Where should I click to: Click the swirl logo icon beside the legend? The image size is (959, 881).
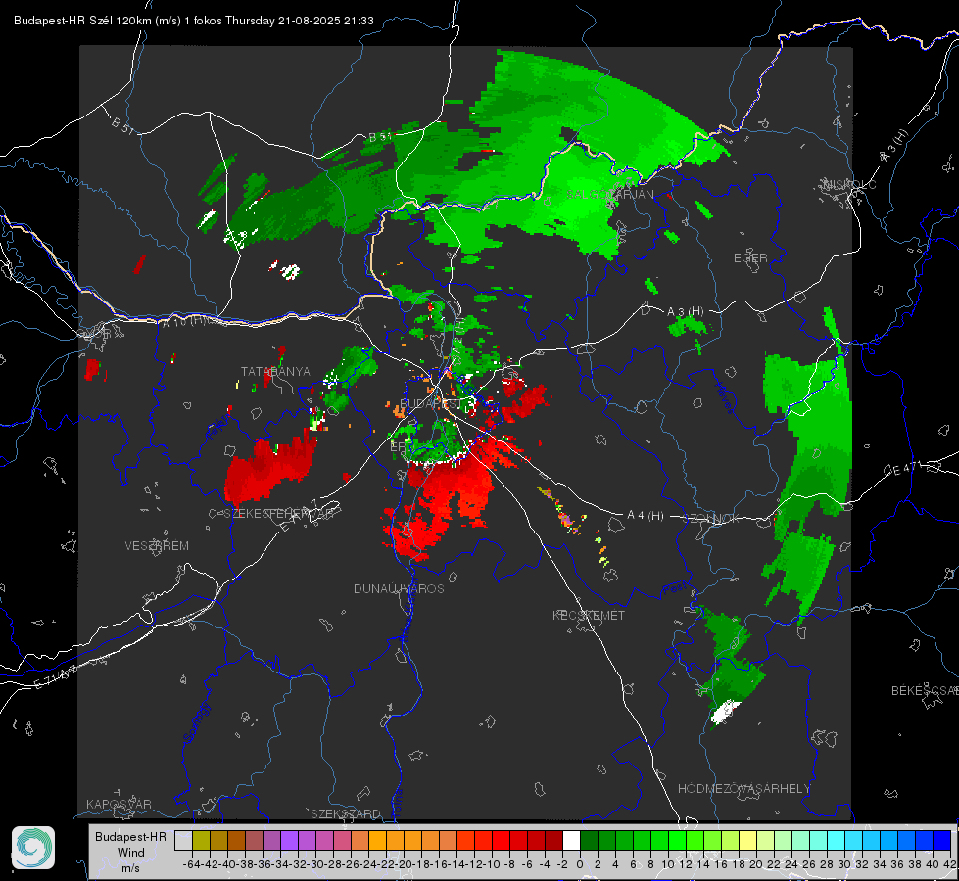pyautogui.click(x=33, y=848)
